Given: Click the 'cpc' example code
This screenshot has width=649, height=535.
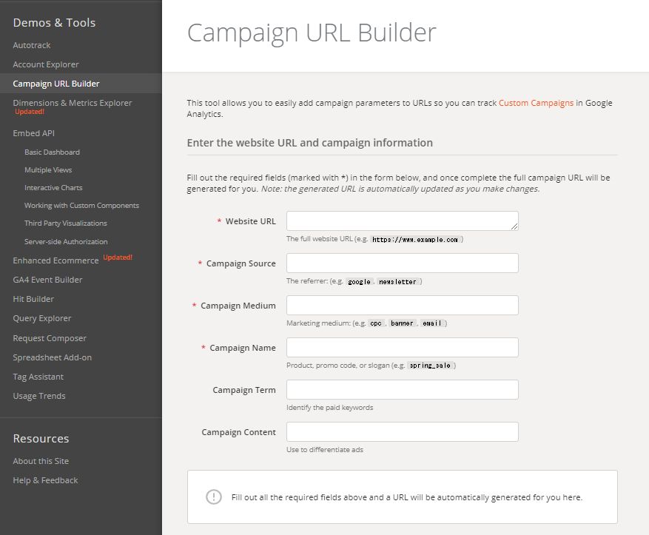Looking at the screenshot, I should coord(376,323).
